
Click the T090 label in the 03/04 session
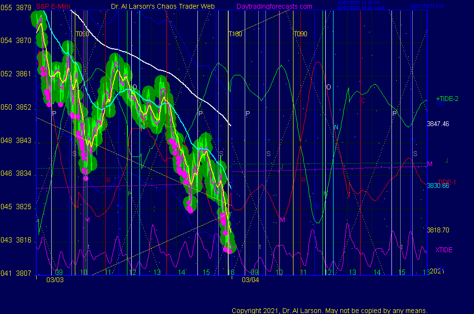300,34
